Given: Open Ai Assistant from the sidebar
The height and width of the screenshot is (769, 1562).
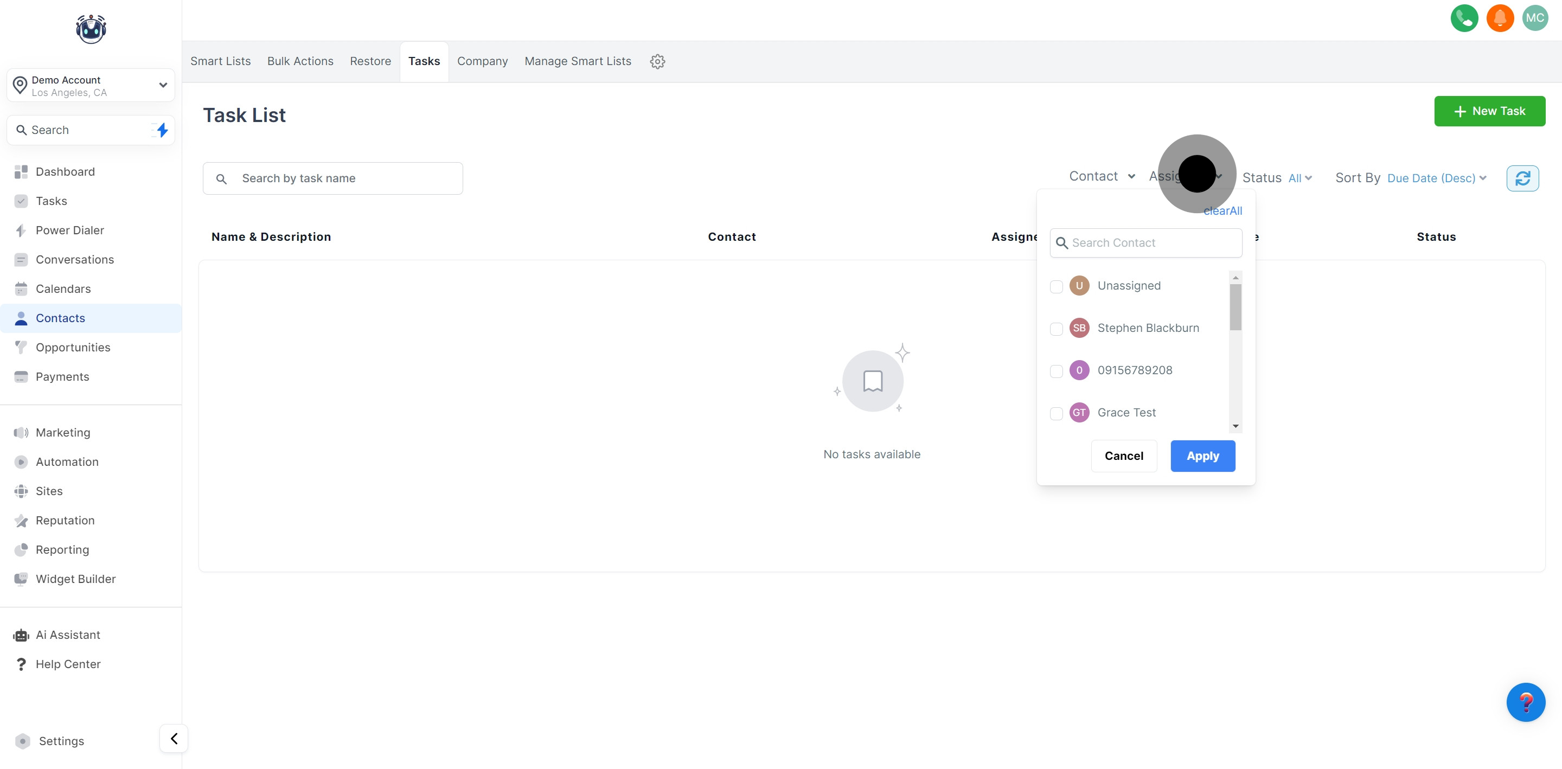Looking at the screenshot, I should pyautogui.click(x=68, y=635).
